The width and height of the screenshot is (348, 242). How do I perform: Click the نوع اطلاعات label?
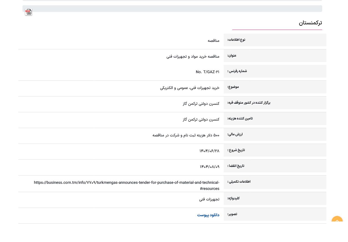click(236, 40)
